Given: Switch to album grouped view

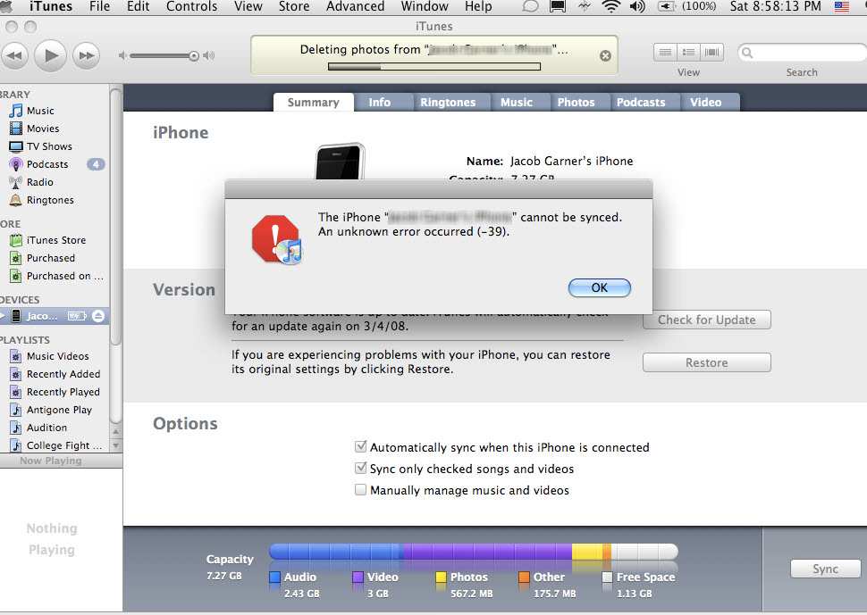Looking at the screenshot, I should click(x=689, y=53).
